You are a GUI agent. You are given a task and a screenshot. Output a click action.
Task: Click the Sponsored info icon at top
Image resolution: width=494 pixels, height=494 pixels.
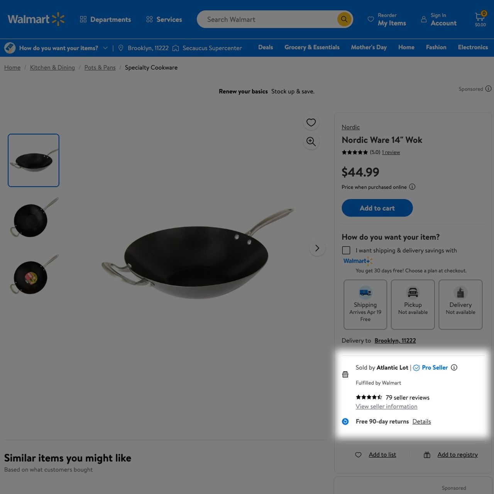click(x=488, y=89)
